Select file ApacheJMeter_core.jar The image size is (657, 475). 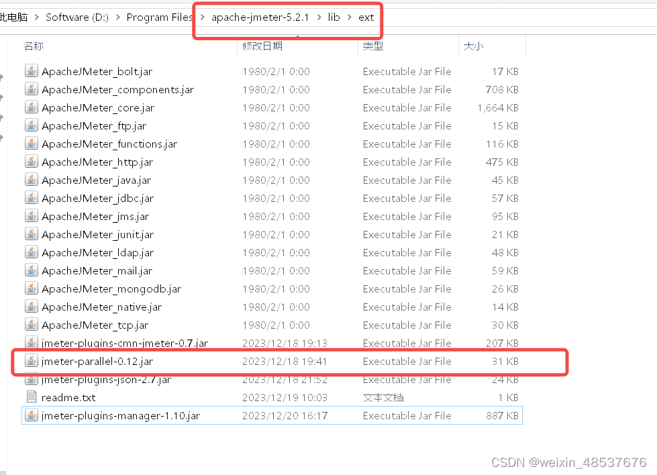pyautogui.click(x=98, y=108)
